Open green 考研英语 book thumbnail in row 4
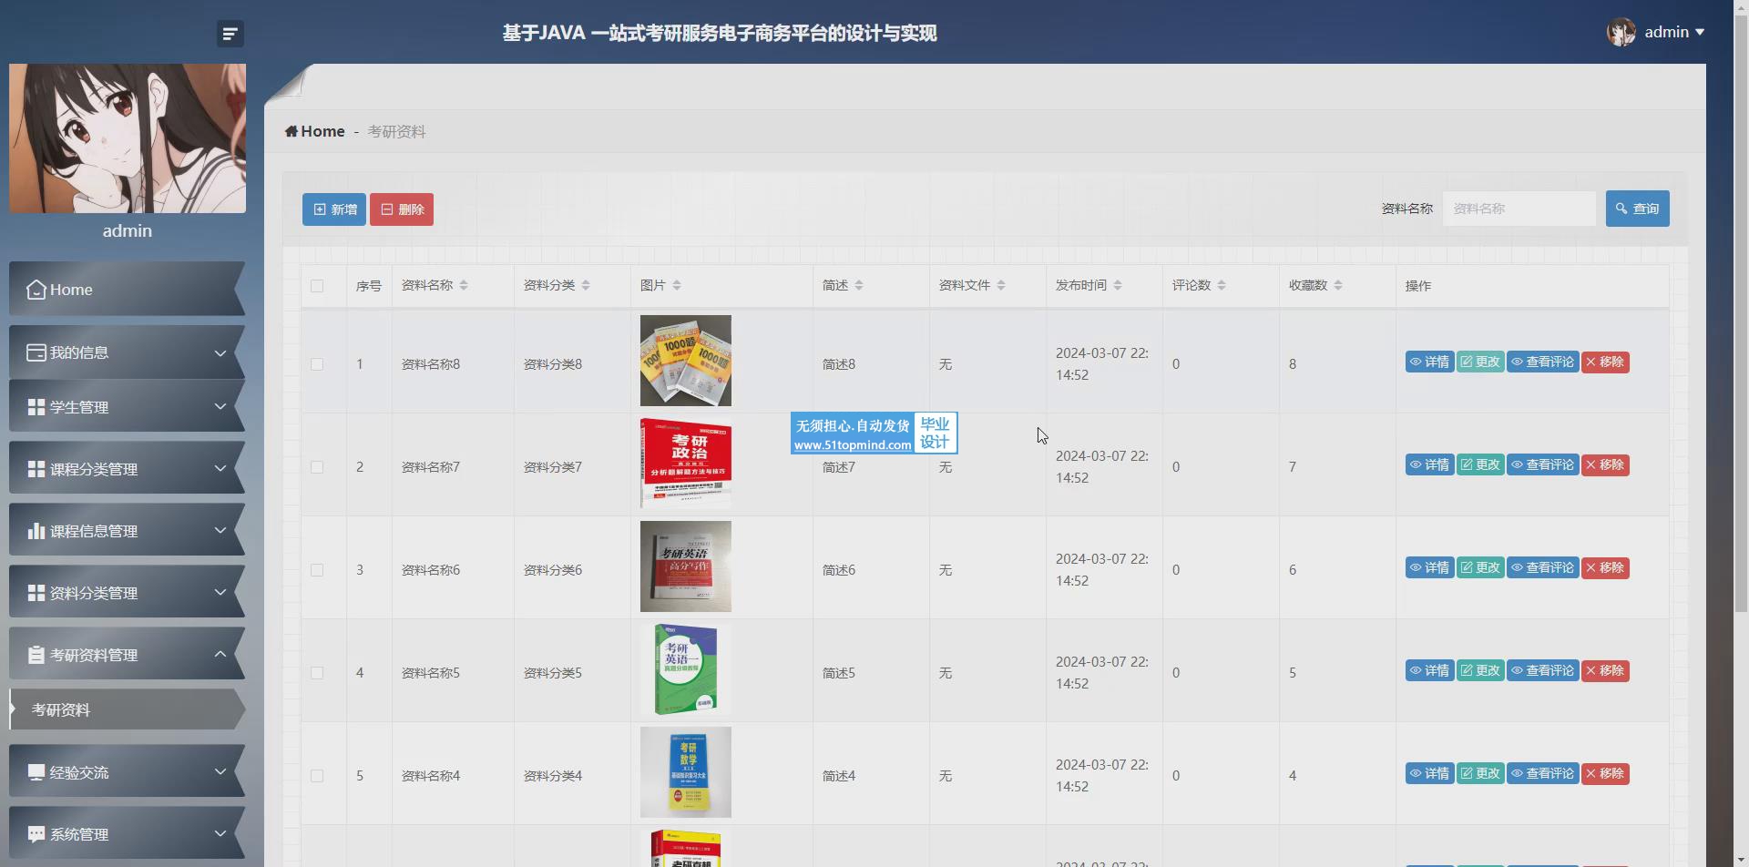Viewport: 1749px width, 867px height. pyautogui.click(x=685, y=669)
